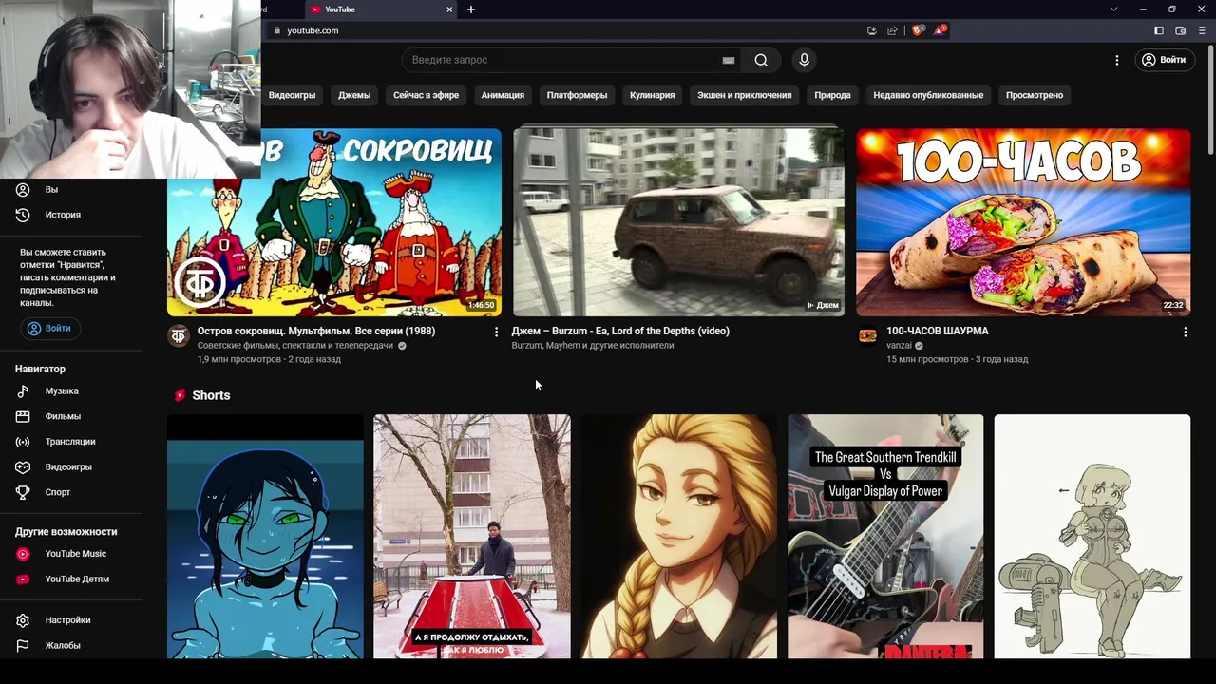Image resolution: width=1216 pixels, height=684 pixels.
Task: Select the Видеоигры filter chip
Action: tap(292, 95)
